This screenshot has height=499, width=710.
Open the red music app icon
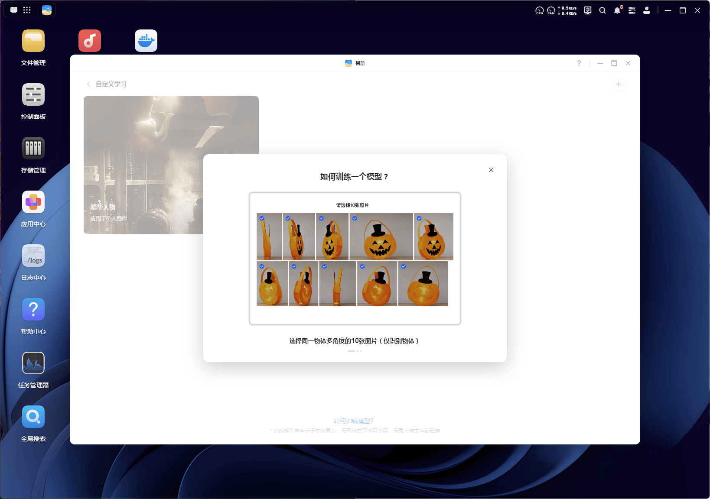pos(90,41)
